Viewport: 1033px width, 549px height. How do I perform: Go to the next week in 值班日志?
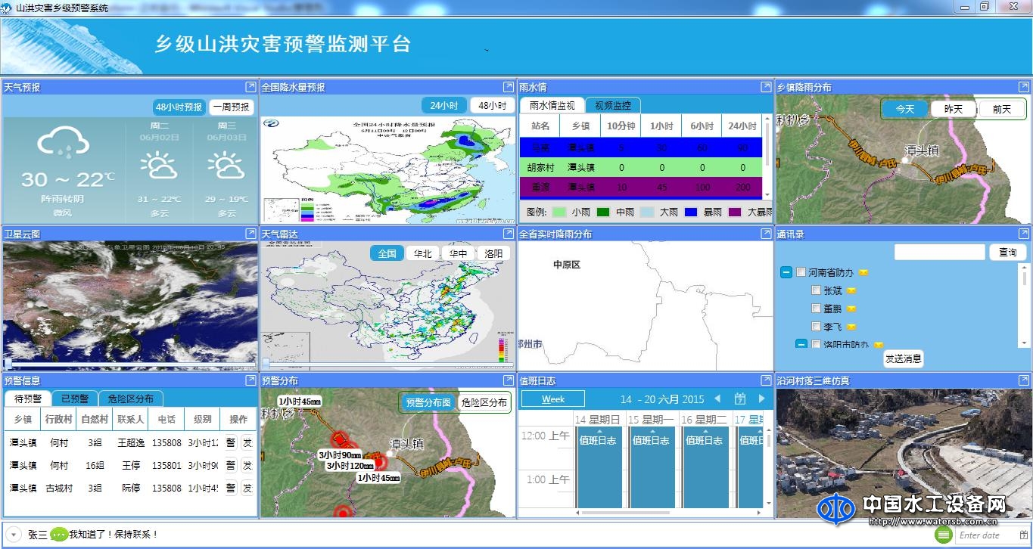click(x=761, y=399)
